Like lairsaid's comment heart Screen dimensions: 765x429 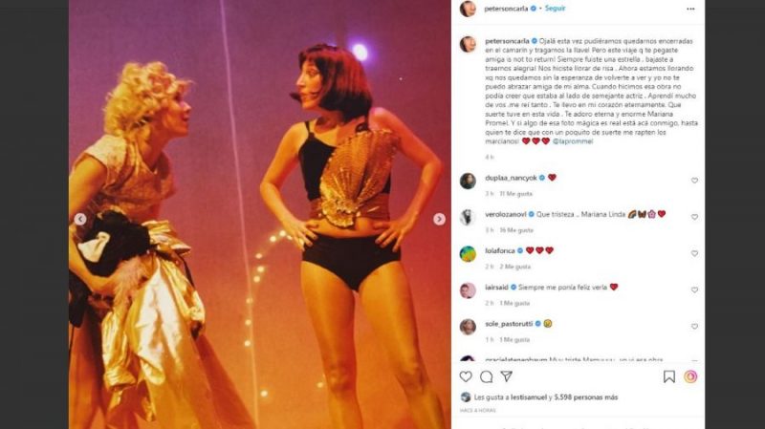(694, 290)
